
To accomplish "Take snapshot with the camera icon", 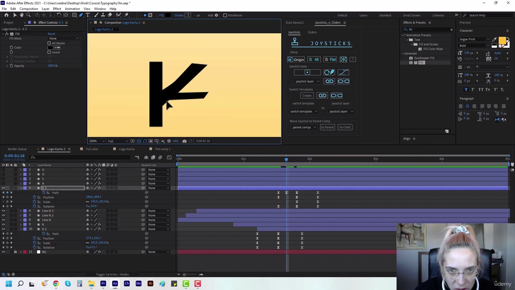I will click(x=184, y=141).
